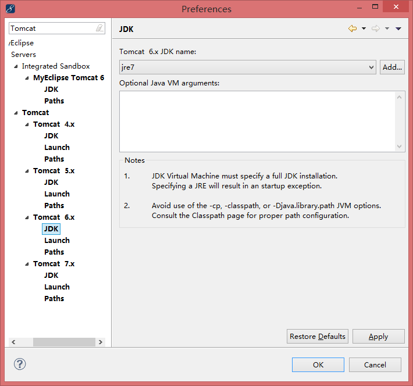
Task: Select JDK under Tomcat 7.x
Action: click(x=51, y=276)
